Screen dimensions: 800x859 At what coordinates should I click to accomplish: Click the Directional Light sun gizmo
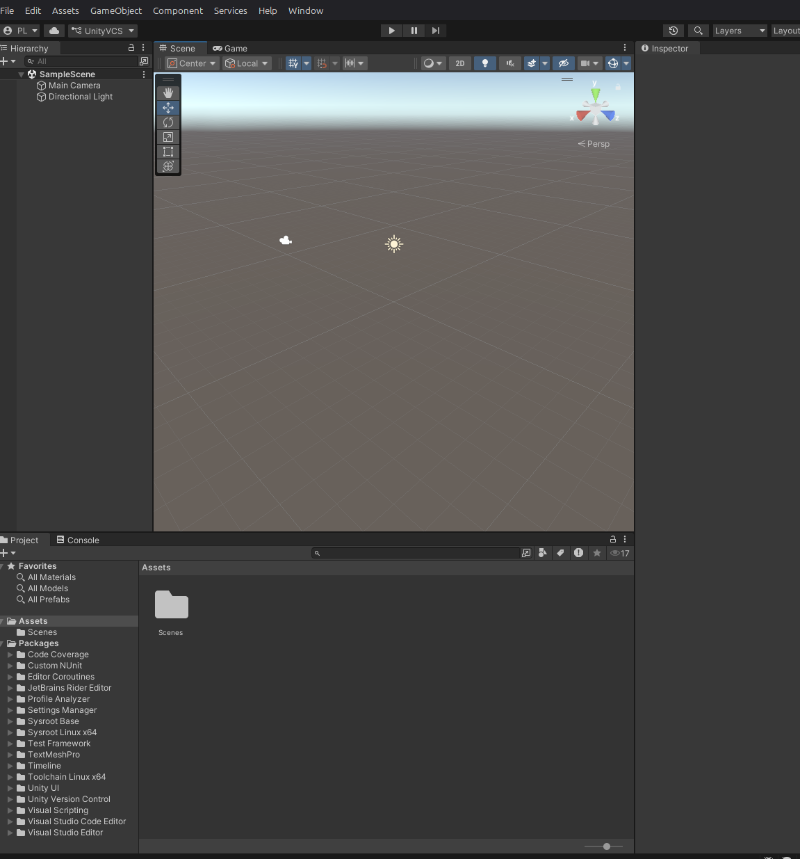(394, 244)
